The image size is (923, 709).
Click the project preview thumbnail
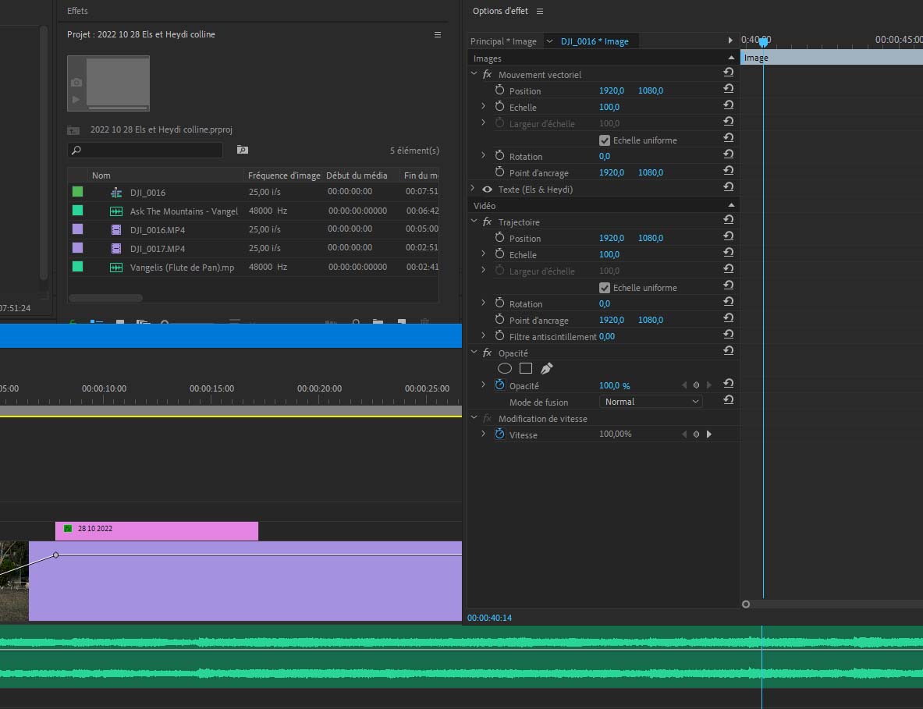(108, 83)
